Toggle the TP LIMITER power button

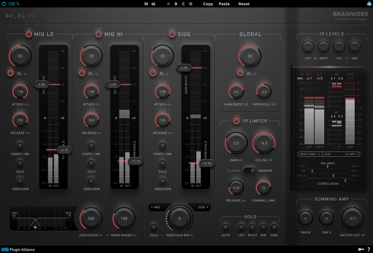(237, 121)
